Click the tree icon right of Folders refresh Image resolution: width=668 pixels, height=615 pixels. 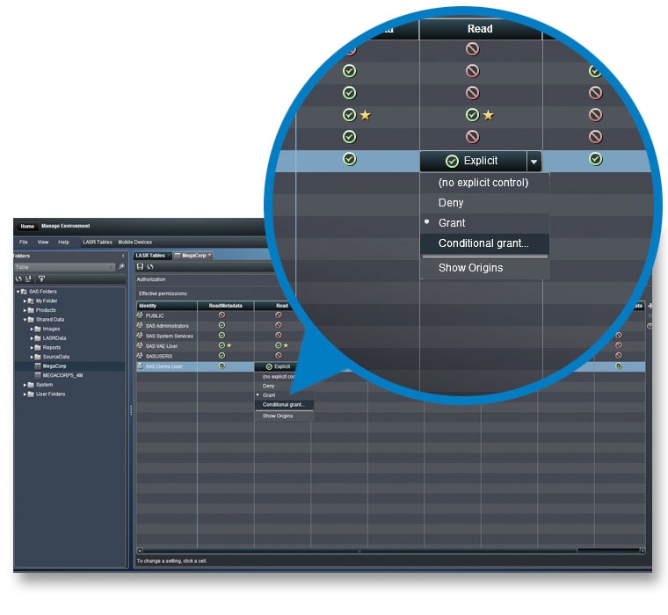[x=28, y=279]
